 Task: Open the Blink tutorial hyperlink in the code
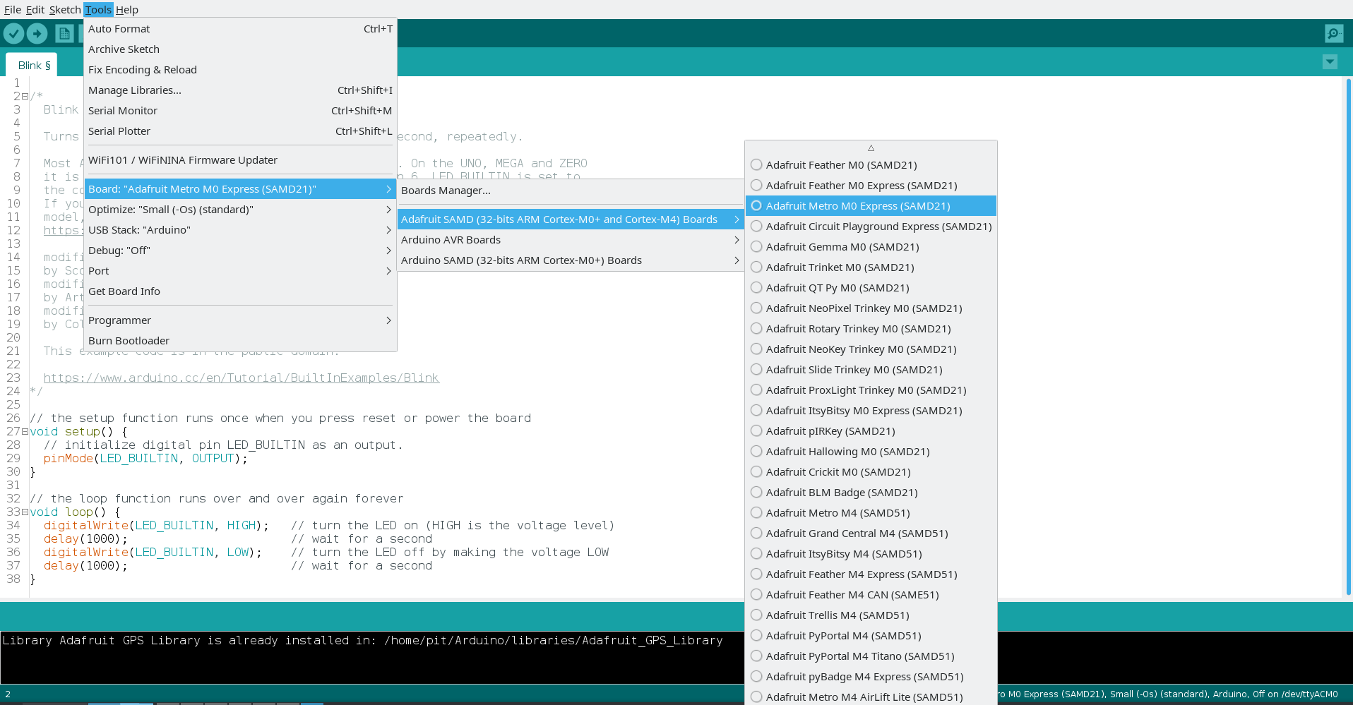point(240,378)
